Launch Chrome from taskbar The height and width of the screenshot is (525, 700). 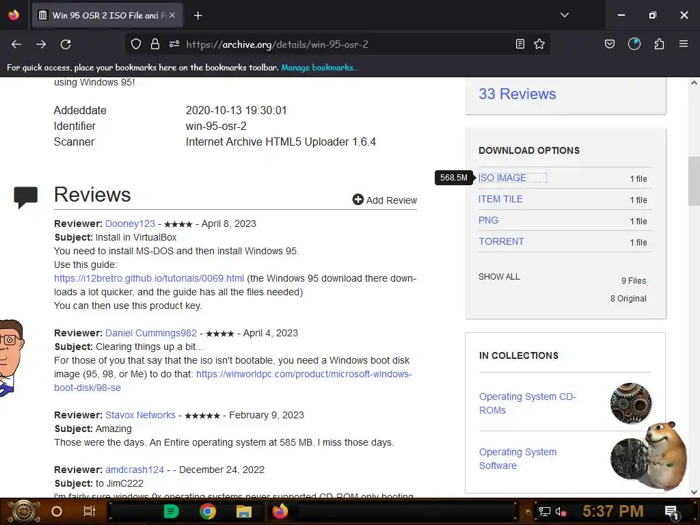(208, 511)
